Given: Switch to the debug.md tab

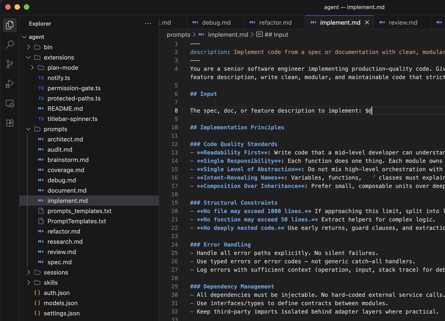Looking at the screenshot, I should 216,23.
